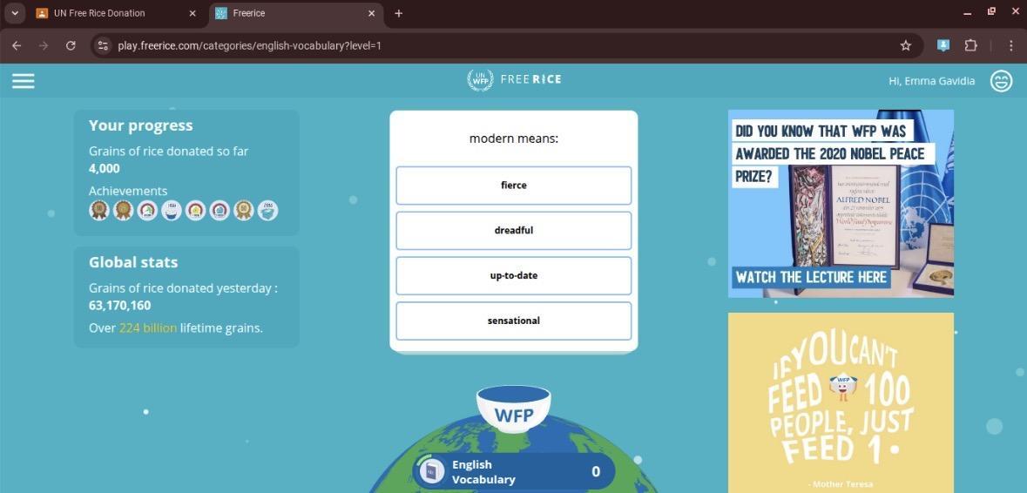Click the English Vocabulary book icon
Viewport: 1027px width, 493px height.
pos(431,471)
